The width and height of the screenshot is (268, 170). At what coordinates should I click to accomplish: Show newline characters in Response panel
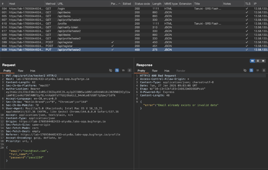pyautogui.click(x=258, y=70)
